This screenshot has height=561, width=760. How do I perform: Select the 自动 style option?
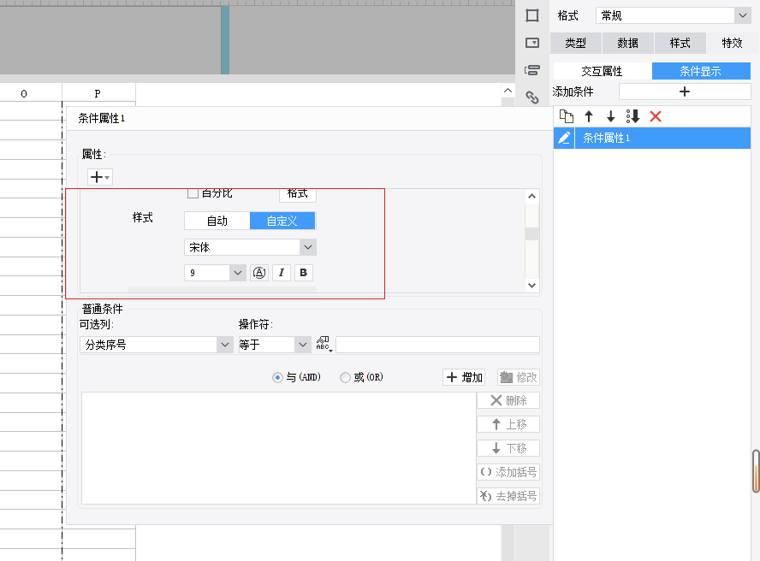[x=217, y=221]
